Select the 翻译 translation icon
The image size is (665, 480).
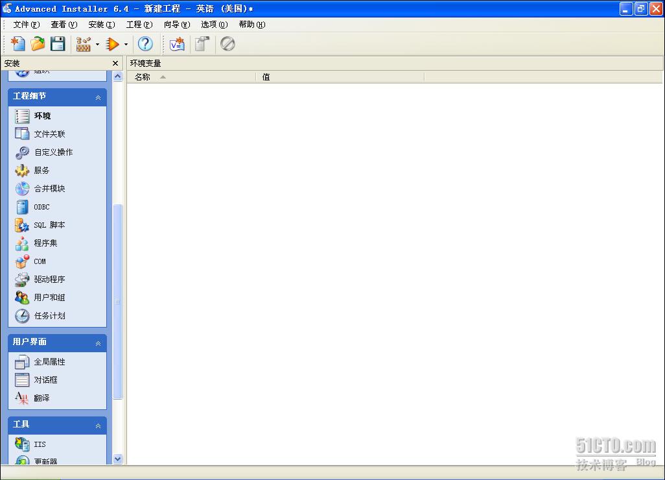(23, 398)
